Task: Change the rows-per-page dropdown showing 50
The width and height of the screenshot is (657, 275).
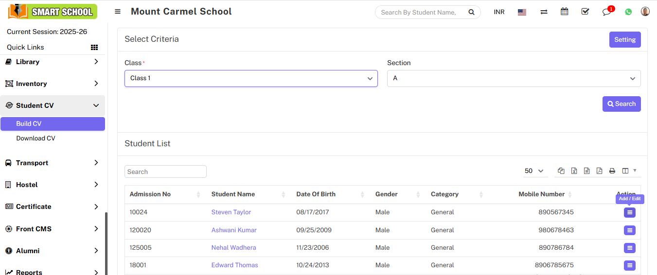Action: [x=533, y=171]
